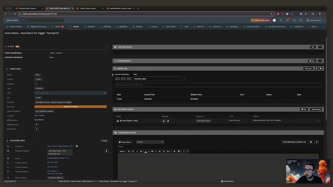Stop the labor timer
This screenshot has width=333, height=187.
(x=321, y=69)
